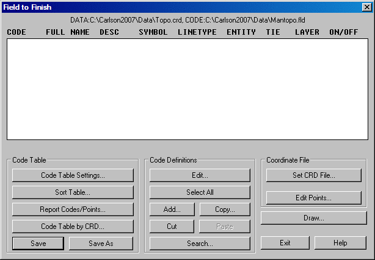Click Set CRD File button
Image resolution: width=375 pixels, height=260 pixels.
[313, 175]
